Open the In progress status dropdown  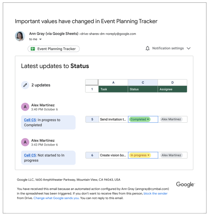click(149, 155)
